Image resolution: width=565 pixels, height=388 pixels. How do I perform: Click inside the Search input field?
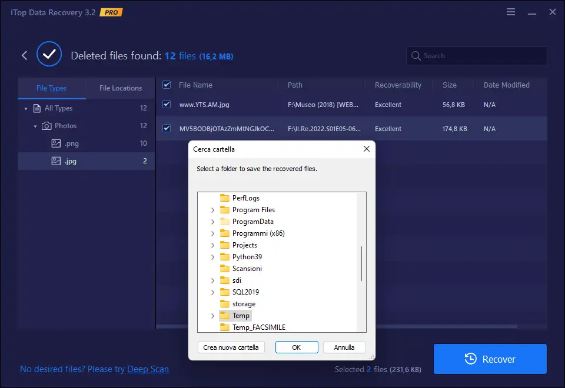click(x=477, y=55)
